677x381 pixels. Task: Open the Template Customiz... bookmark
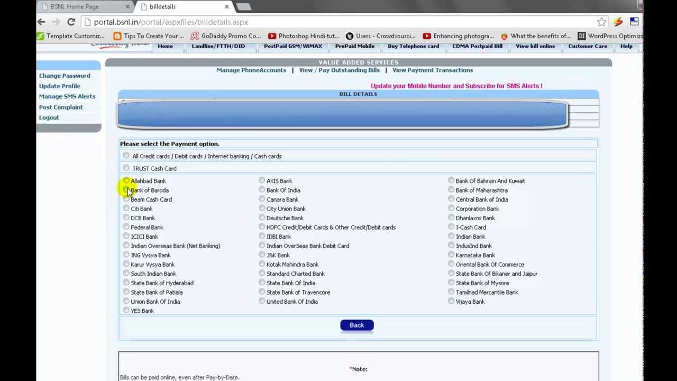71,36
